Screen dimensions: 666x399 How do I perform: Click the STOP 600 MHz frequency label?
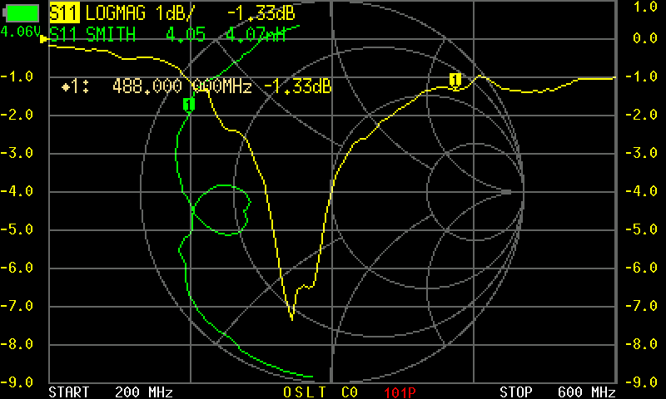[557, 392]
